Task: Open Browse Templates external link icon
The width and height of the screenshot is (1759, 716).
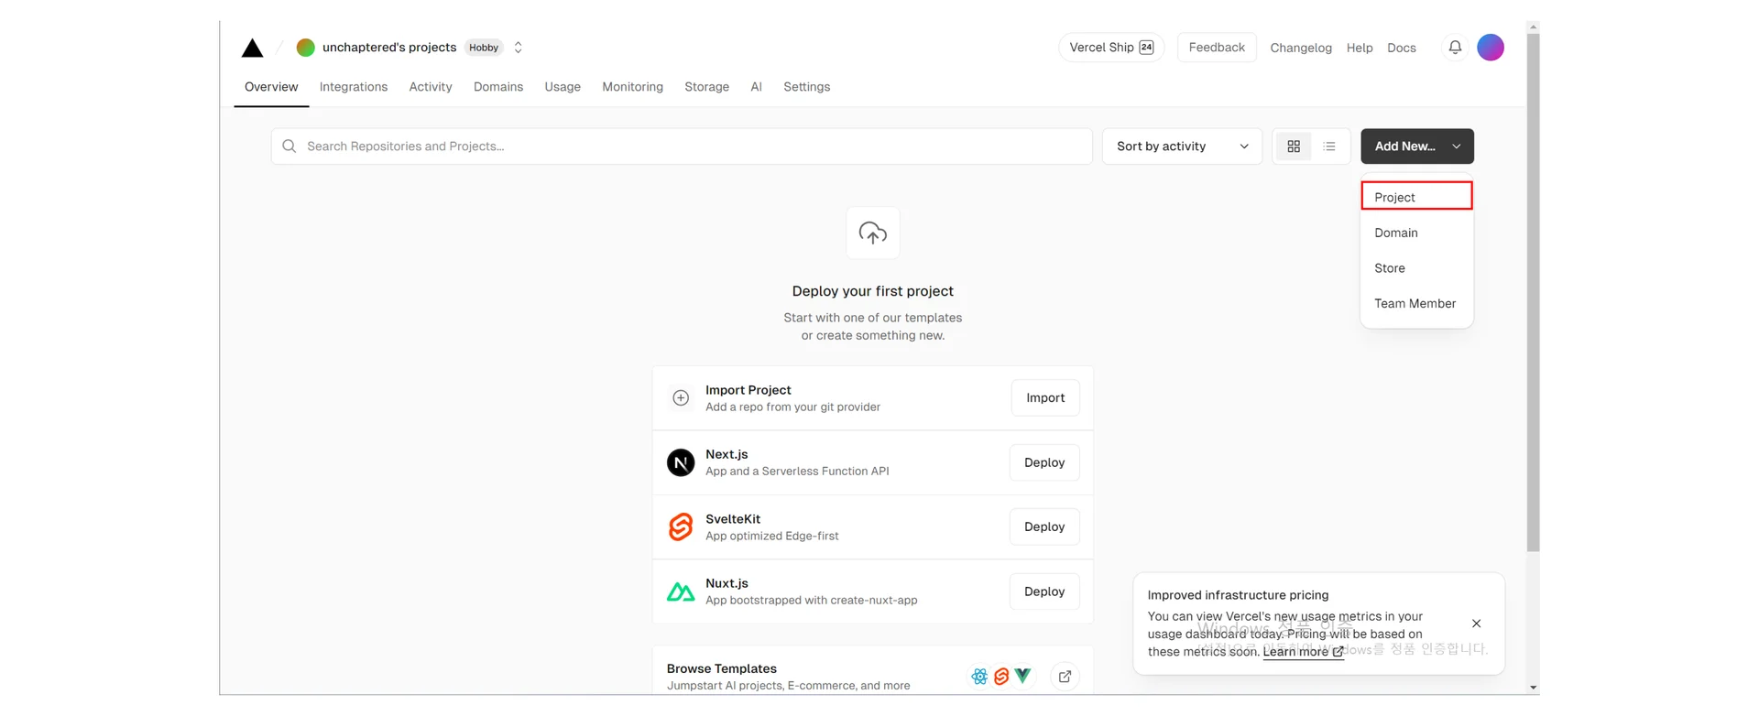Action: 1065,677
